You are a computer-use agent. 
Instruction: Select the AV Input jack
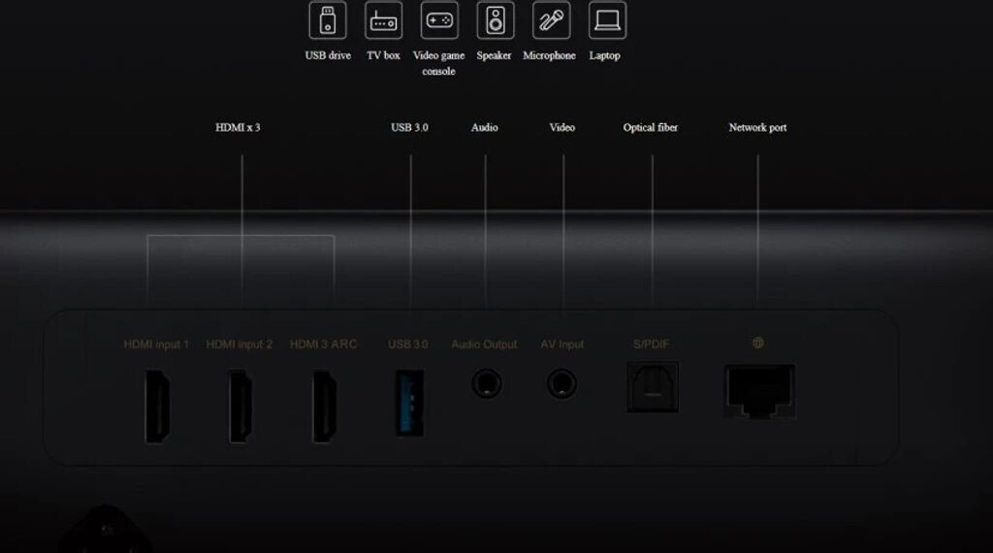tap(561, 384)
